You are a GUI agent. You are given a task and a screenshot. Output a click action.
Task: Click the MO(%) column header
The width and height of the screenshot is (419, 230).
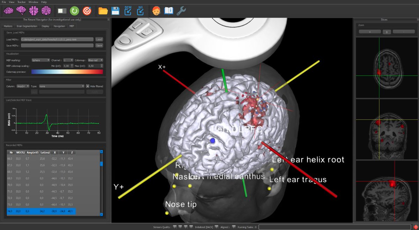(x=21, y=152)
